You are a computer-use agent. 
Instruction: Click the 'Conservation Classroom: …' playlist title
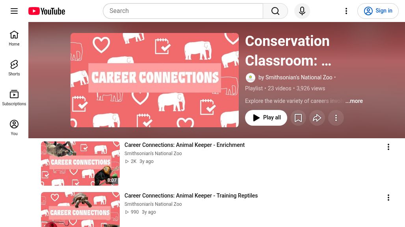(288, 51)
